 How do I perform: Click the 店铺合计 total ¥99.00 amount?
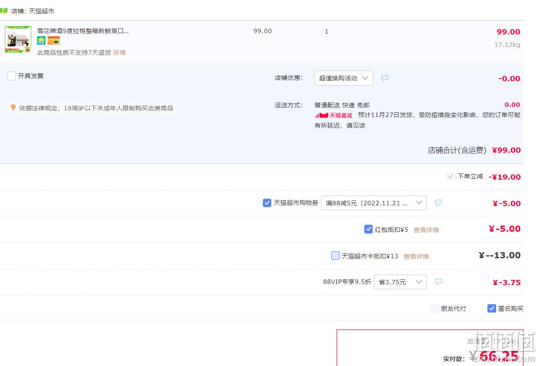coord(506,150)
